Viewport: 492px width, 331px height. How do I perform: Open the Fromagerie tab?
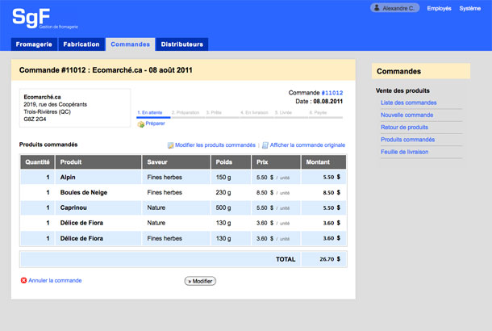click(x=34, y=44)
